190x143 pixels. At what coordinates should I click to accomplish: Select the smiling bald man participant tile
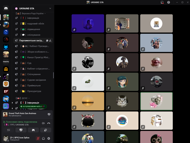pyautogui.click(x=156, y=62)
